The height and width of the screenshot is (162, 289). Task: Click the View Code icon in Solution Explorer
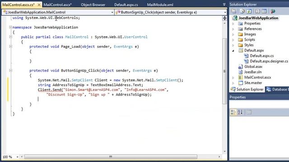pos(258,11)
